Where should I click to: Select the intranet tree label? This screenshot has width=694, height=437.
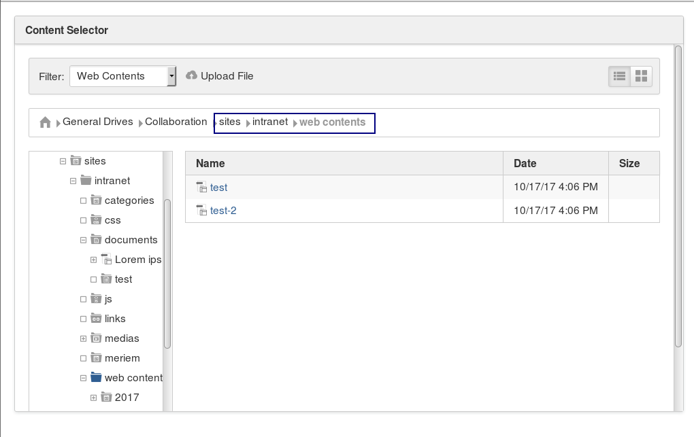coord(112,181)
